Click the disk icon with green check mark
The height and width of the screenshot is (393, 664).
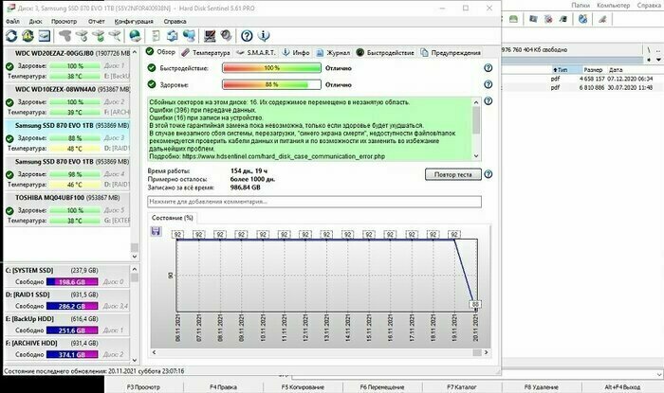coord(99,36)
